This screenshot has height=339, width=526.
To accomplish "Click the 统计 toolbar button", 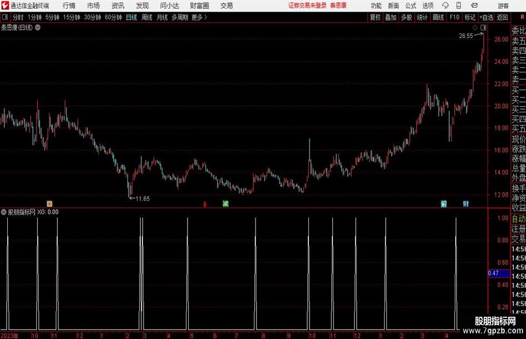I will (x=422, y=17).
